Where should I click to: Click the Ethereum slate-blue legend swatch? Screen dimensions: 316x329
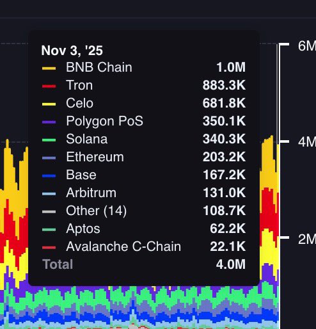(x=49, y=158)
